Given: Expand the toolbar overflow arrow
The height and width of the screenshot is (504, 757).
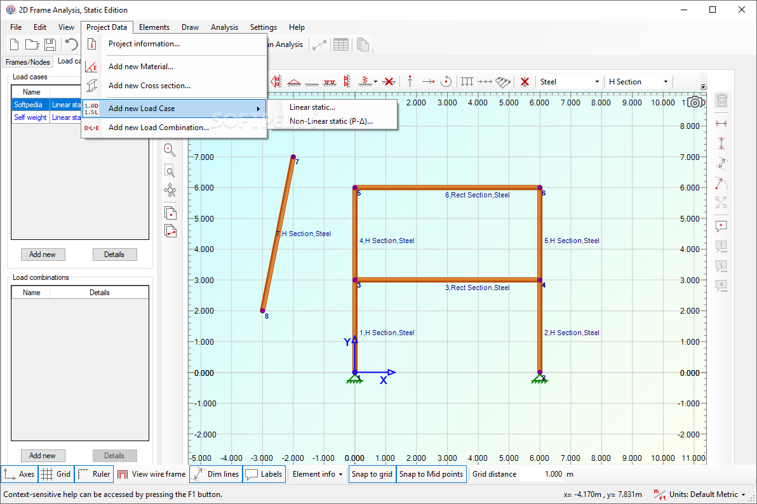Looking at the screenshot, I should tap(704, 86).
